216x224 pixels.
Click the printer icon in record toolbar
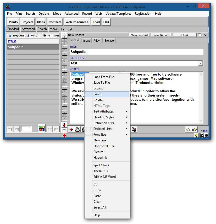tap(77, 130)
